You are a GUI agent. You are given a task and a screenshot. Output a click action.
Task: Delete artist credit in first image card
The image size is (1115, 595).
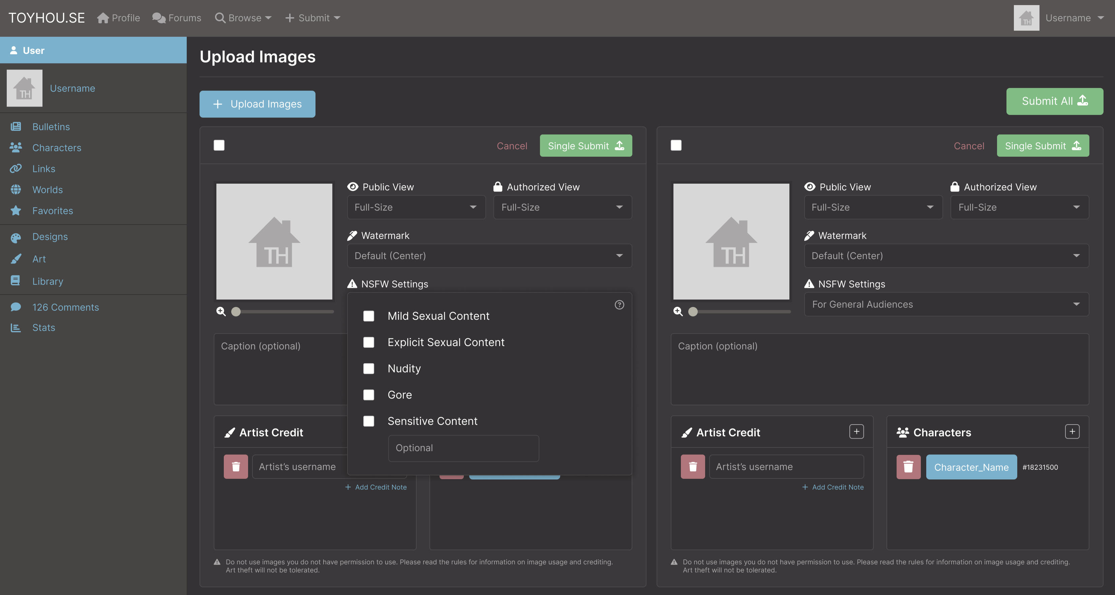(236, 467)
